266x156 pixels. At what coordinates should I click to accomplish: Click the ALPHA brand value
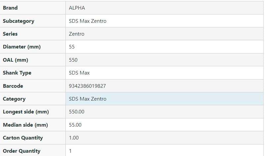(x=77, y=8)
